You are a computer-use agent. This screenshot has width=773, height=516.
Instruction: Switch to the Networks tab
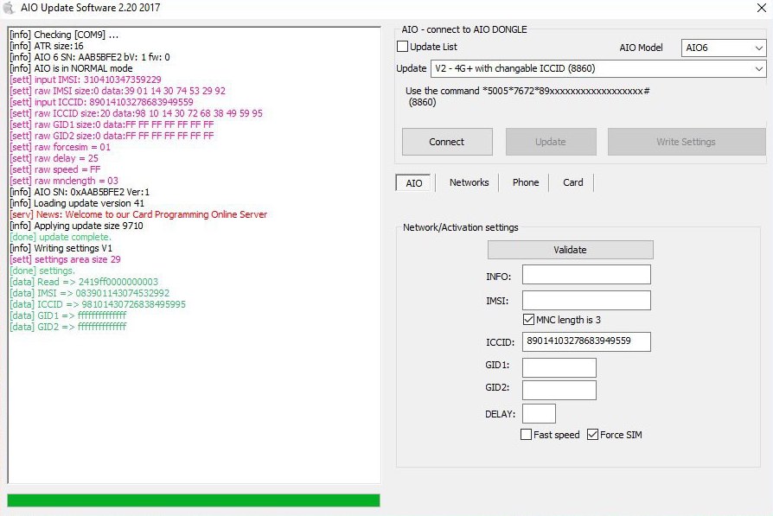click(x=469, y=182)
